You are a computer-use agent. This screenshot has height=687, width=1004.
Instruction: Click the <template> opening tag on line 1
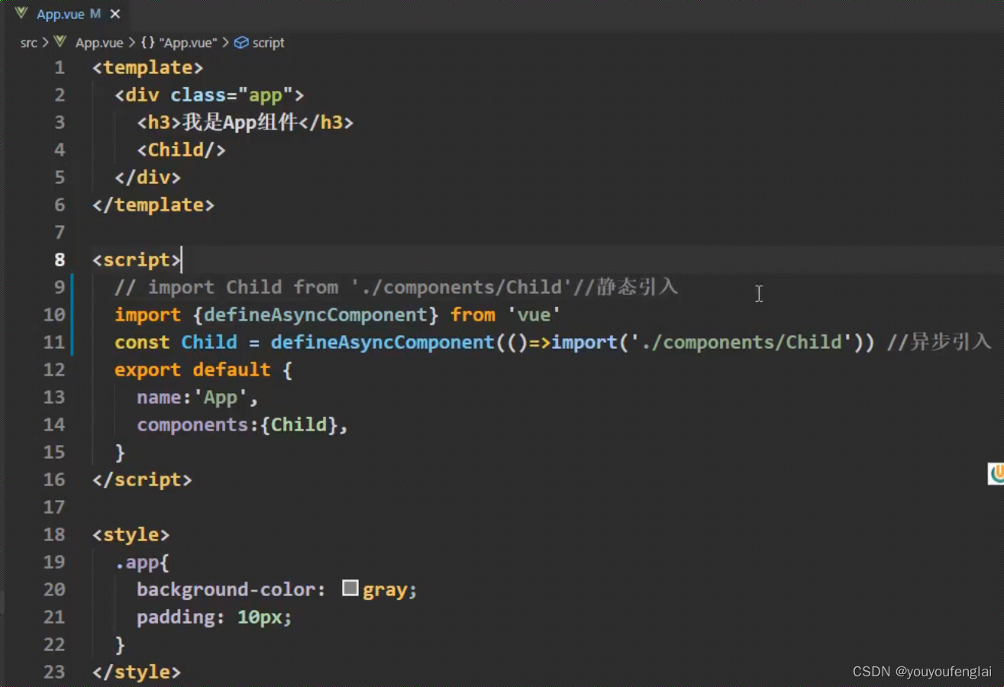click(147, 67)
